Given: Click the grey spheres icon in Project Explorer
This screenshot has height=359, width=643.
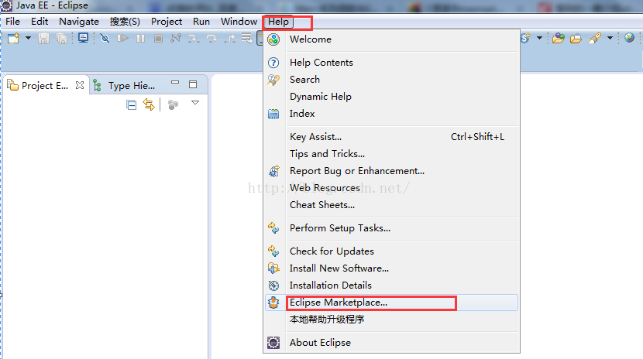Looking at the screenshot, I should click(173, 104).
